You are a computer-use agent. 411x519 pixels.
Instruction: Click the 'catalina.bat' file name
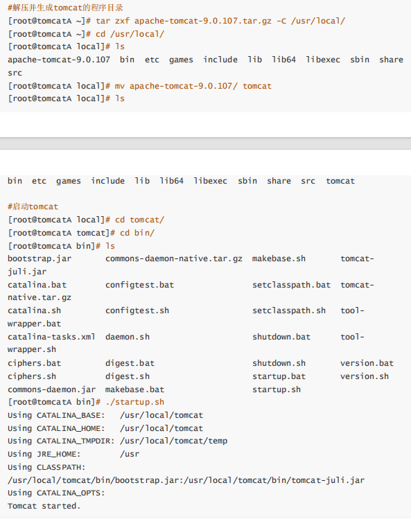tap(37, 285)
